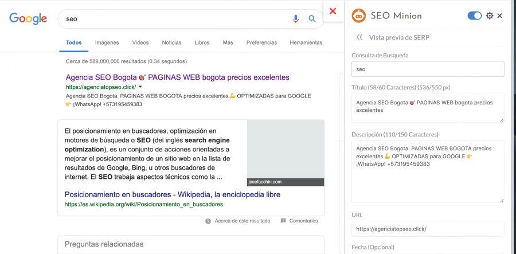Switch to the Imágenes tab

107,42
